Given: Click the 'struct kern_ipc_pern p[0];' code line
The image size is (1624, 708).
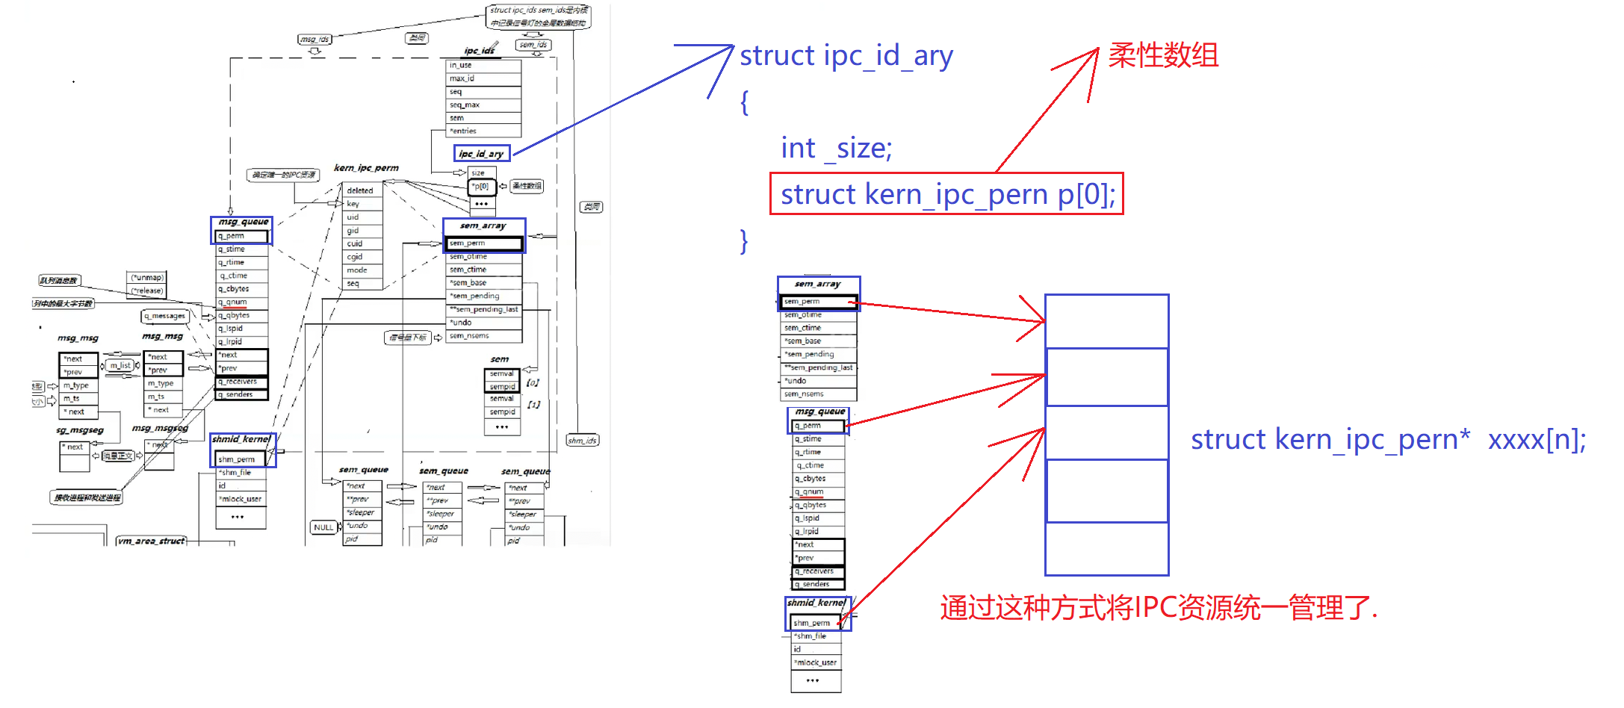Looking at the screenshot, I should tap(947, 194).
